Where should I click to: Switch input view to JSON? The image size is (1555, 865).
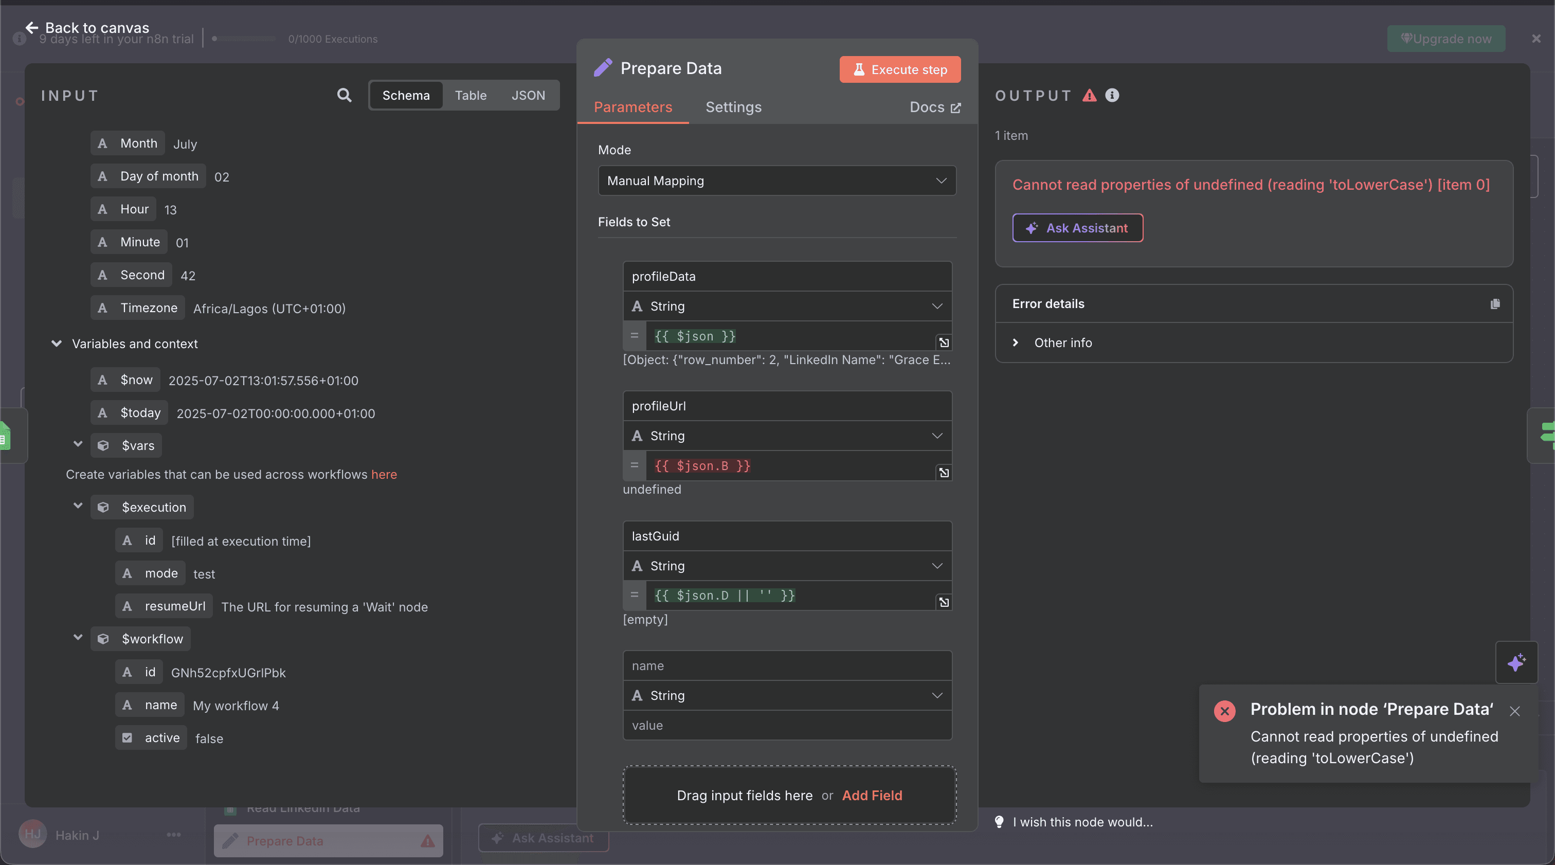coord(528,95)
